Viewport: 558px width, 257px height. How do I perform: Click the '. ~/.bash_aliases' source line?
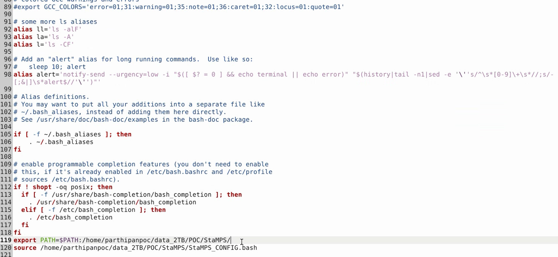pyautogui.click(x=61, y=142)
